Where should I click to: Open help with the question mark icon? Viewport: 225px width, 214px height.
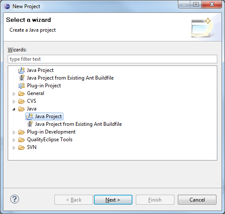point(15,199)
